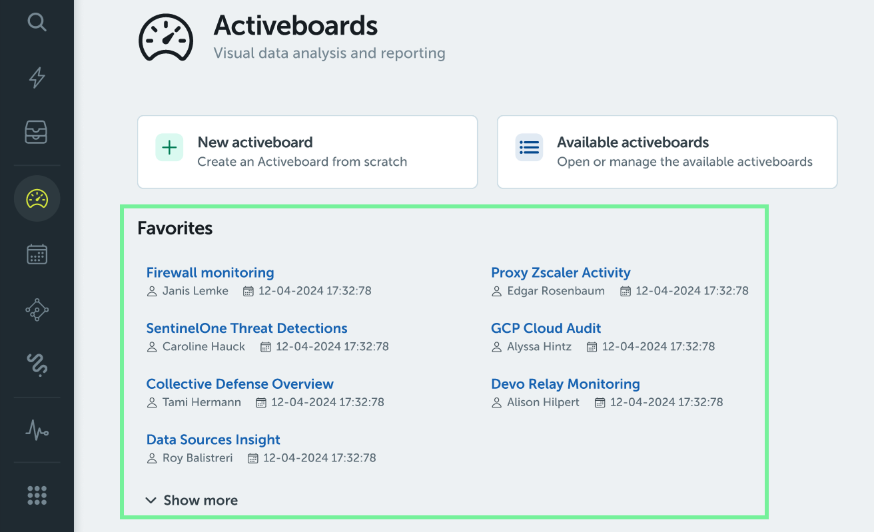Viewport: 874px width, 532px height.
Task: Open Collective Defense Overview link
Action: (240, 384)
